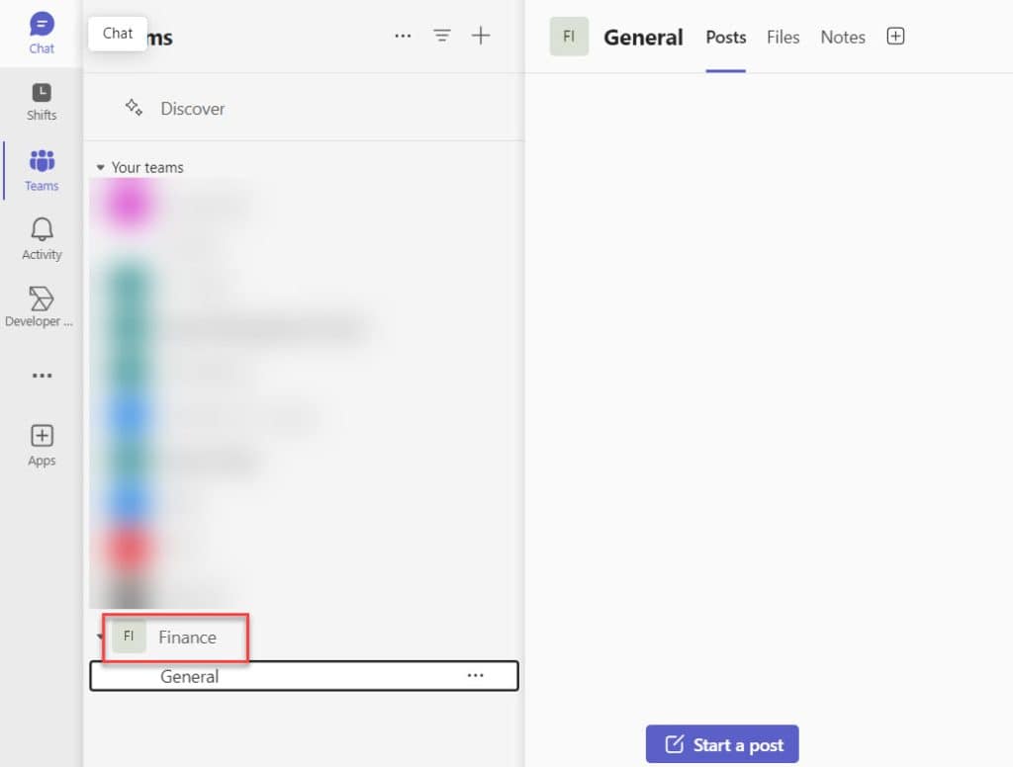The image size is (1013, 767).
Task: Click the General channel title
Action: pos(643,38)
